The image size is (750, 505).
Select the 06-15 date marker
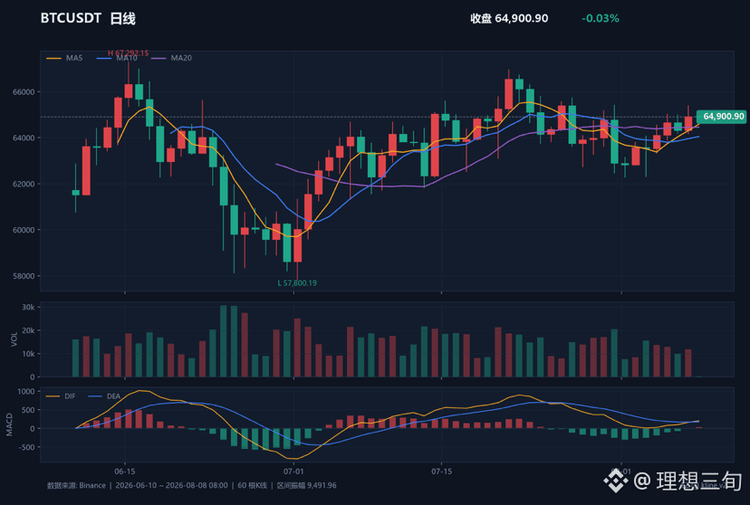[x=125, y=472]
